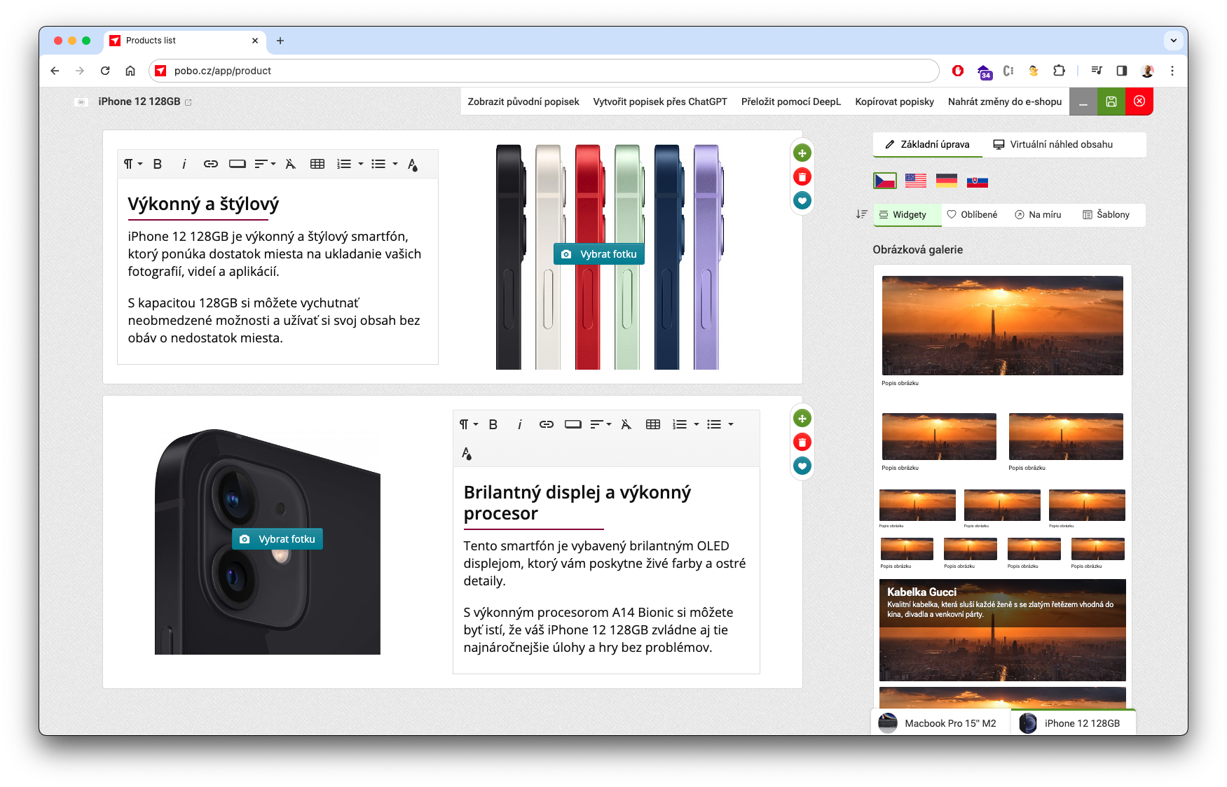Open text alignment dropdown in first editor
Screen dimensions: 1227x787
265,164
